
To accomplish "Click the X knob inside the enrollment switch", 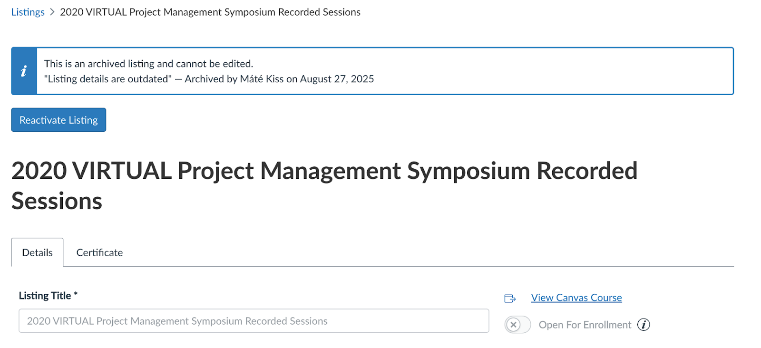I will [x=513, y=325].
